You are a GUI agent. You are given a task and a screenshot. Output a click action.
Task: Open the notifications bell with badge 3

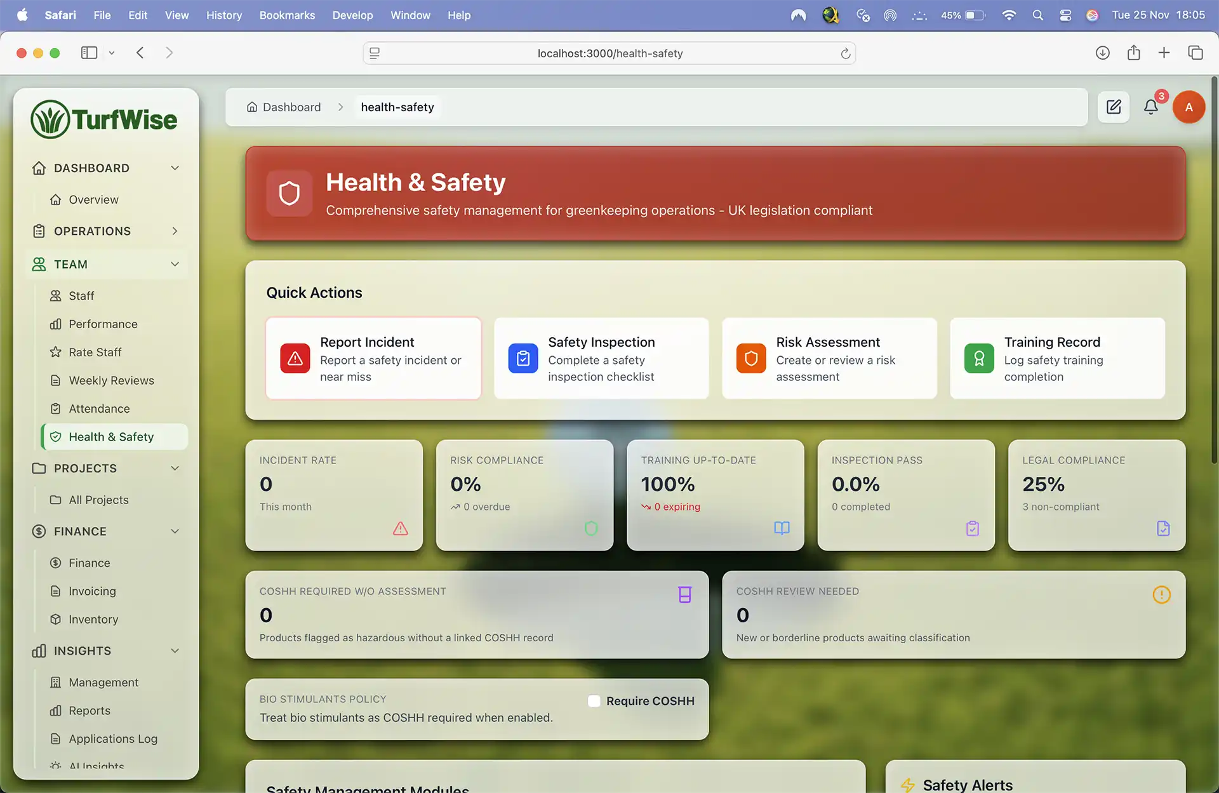(1150, 107)
